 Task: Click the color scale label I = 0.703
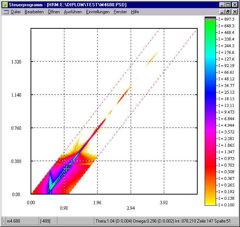click(226, 165)
